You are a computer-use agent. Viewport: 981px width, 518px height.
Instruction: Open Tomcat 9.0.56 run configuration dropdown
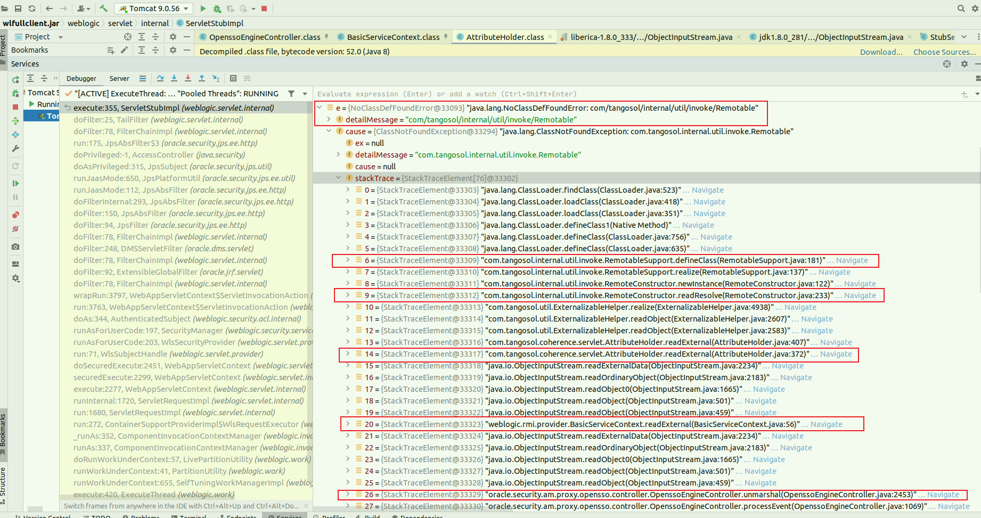pos(154,9)
